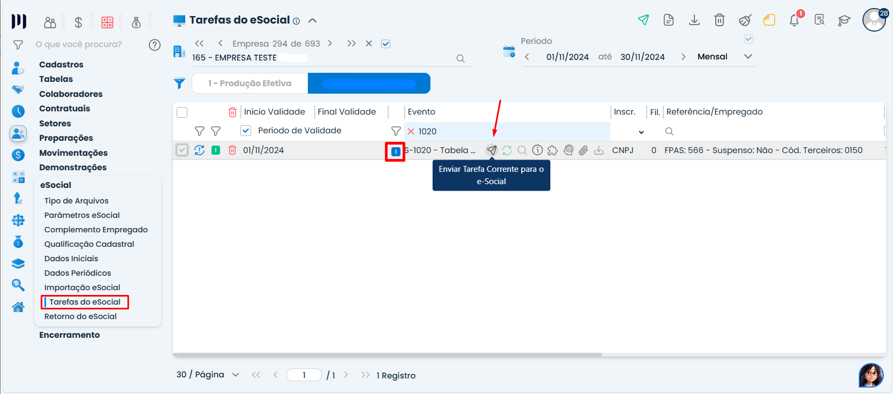Go to the next company with the right chevron
The height and width of the screenshot is (394, 893).
330,43
